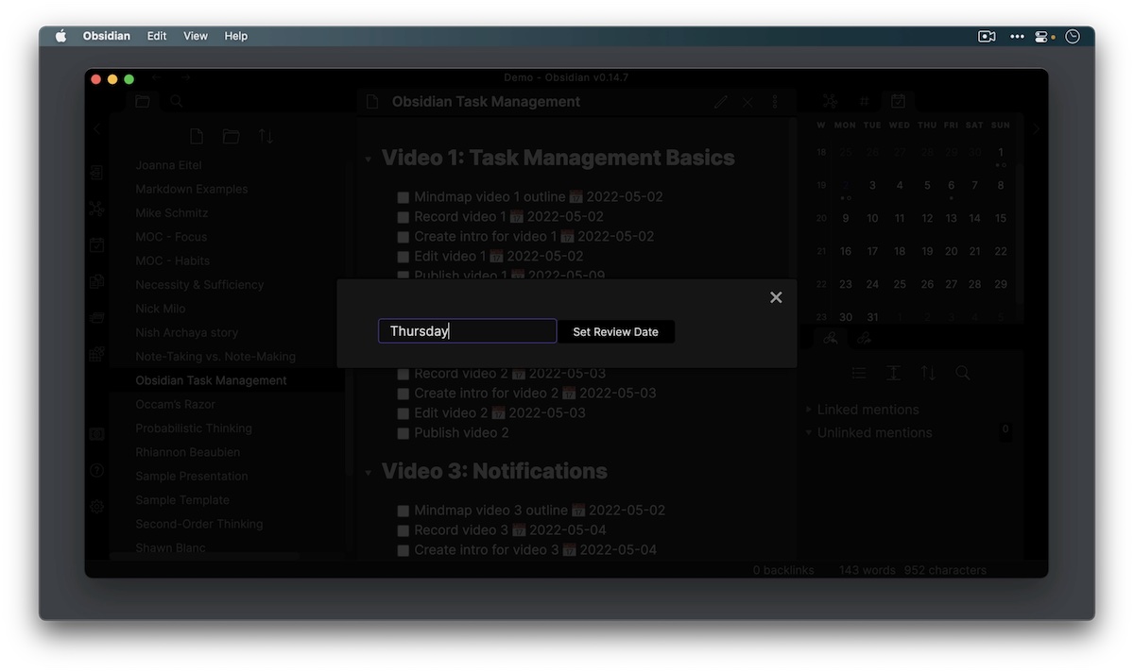Select day 31 in the calendar

coord(872,317)
